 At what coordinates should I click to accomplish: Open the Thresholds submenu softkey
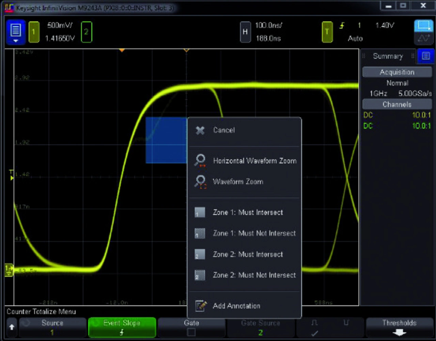[399, 327]
